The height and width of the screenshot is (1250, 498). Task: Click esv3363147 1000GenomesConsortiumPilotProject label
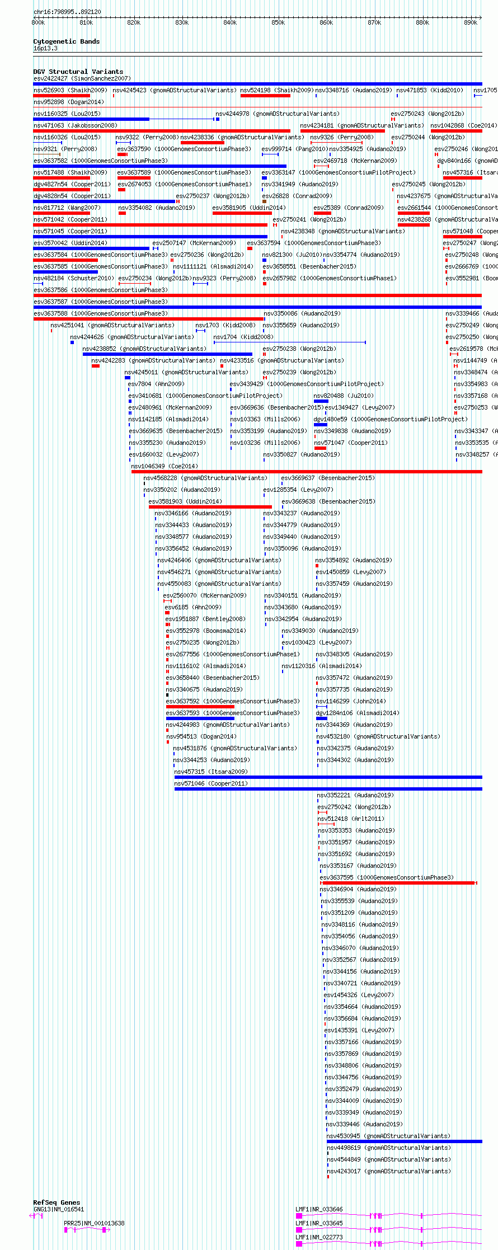pyautogui.click(x=339, y=173)
